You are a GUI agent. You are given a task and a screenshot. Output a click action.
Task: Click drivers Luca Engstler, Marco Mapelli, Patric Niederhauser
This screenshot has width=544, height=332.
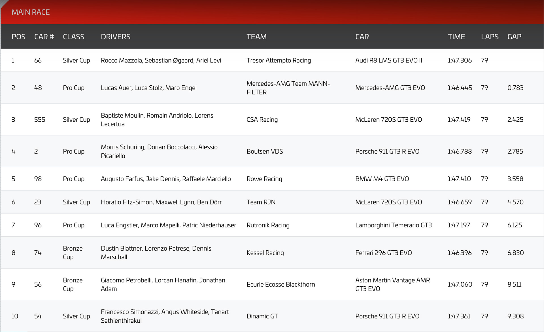(169, 225)
